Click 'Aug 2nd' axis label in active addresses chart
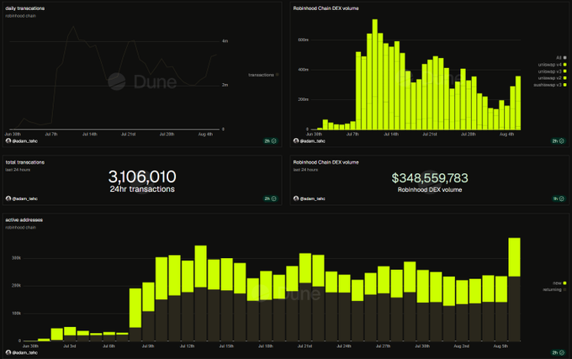This screenshot has width=572, height=359. 462,346
